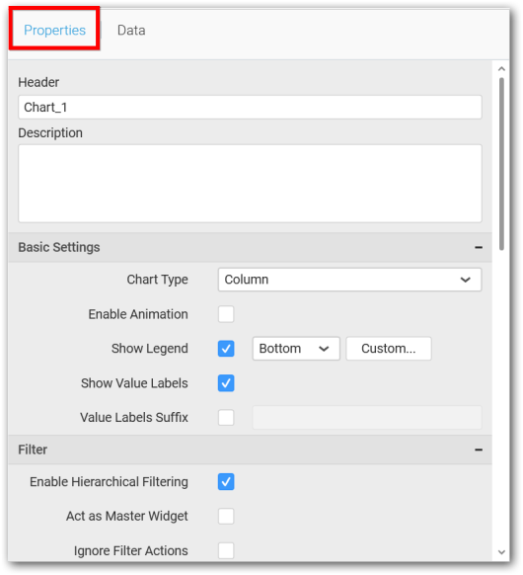
Task: Enable the Value Labels Suffix checkbox
Action: point(226,418)
